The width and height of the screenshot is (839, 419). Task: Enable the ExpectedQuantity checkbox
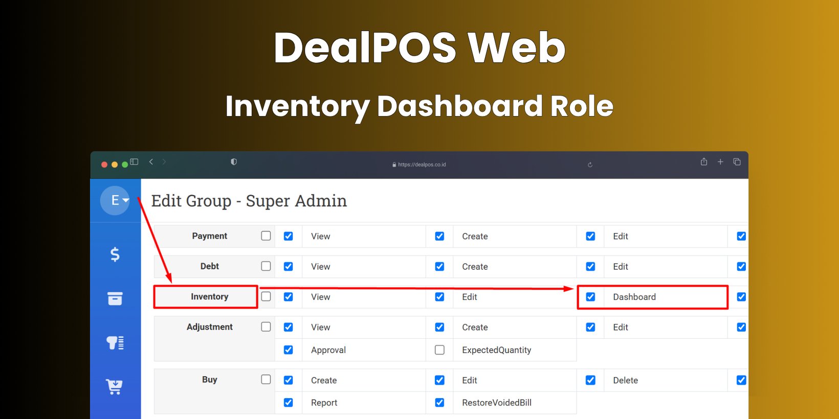click(439, 350)
